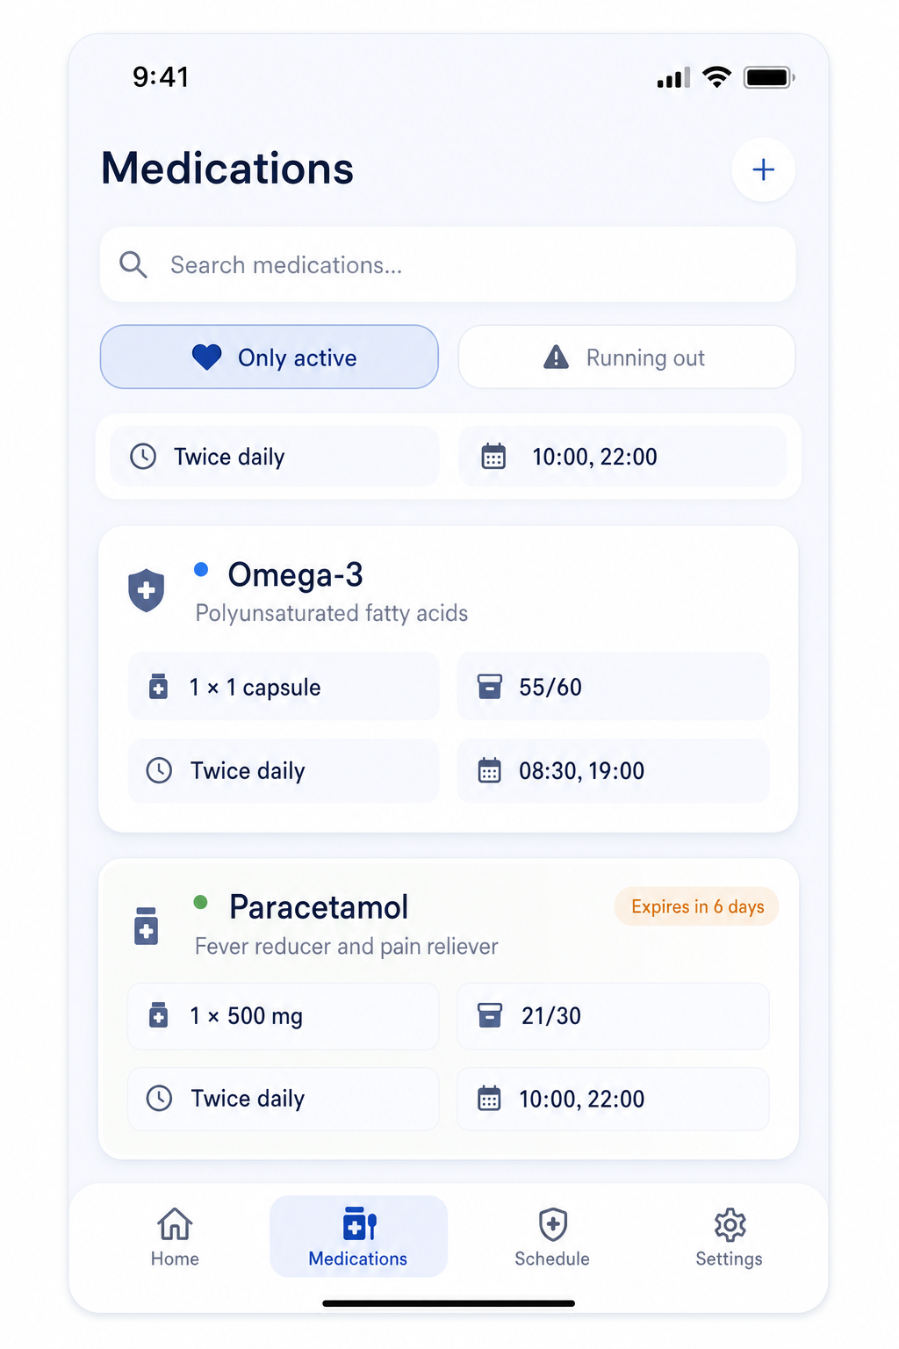Click the blue status dot beside Omega-3
The width and height of the screenshot is (899, 1349).
(201, 569)
